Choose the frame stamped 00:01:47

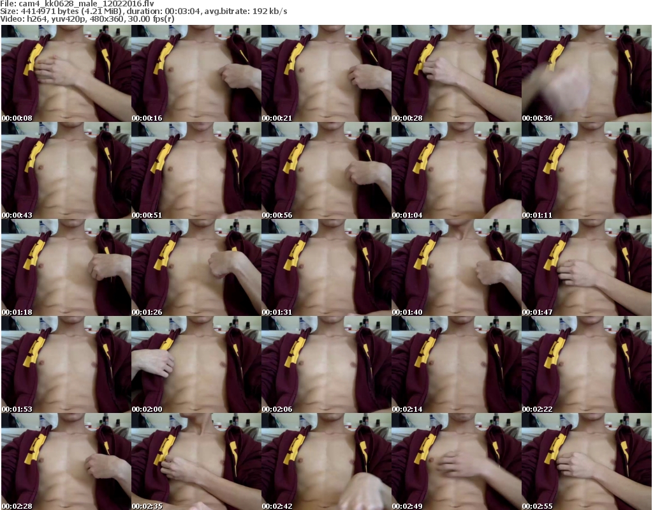587,267
